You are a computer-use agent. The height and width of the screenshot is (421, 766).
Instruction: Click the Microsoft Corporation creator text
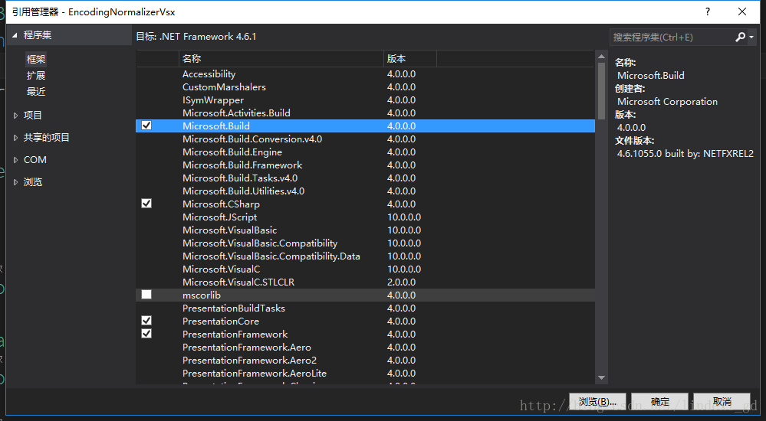(x=667, y=102)
